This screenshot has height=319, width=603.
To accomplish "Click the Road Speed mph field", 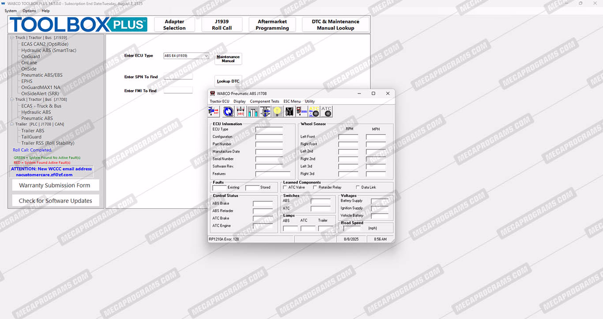I will [352, 229].
